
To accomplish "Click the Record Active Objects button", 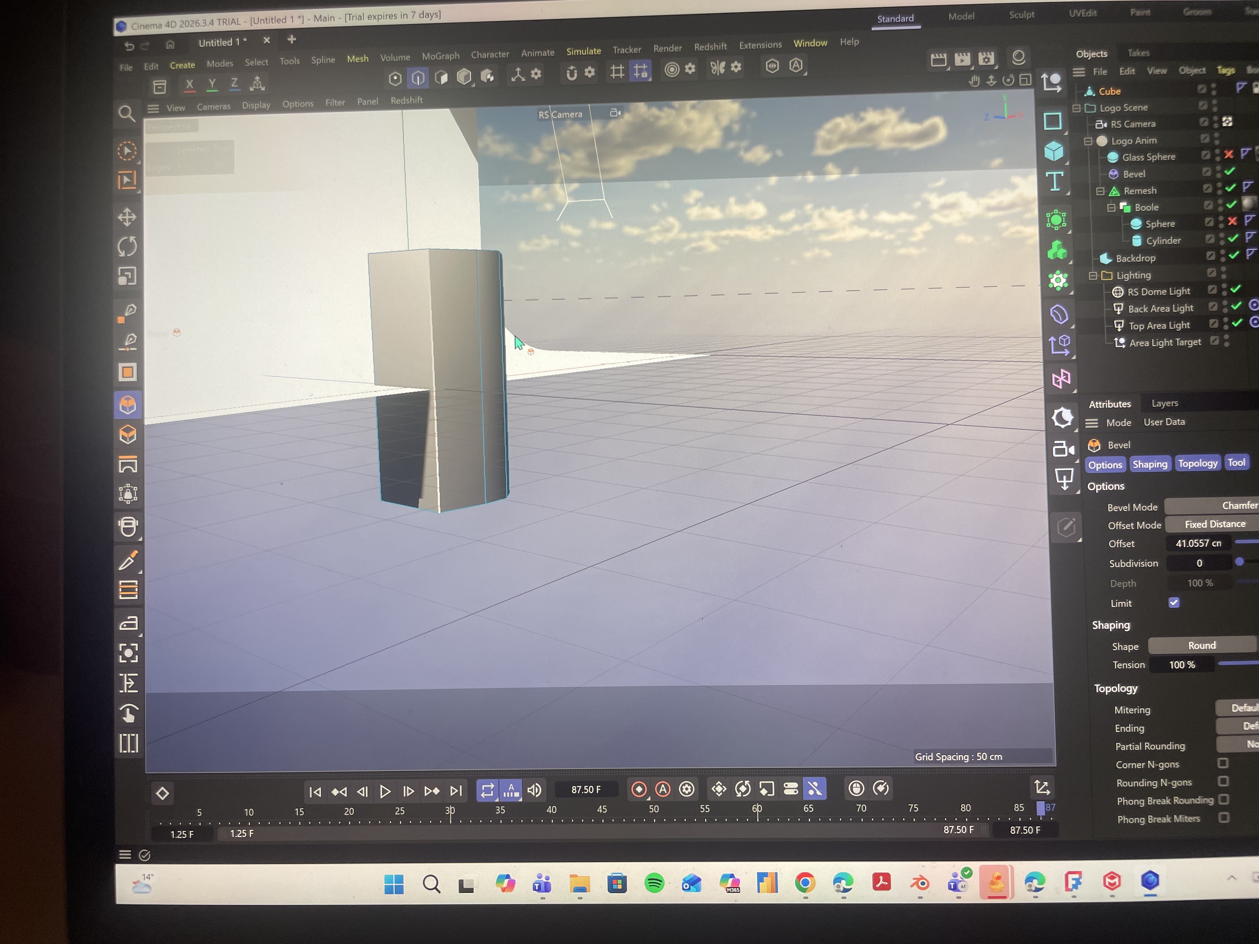I will click(639, 789).
